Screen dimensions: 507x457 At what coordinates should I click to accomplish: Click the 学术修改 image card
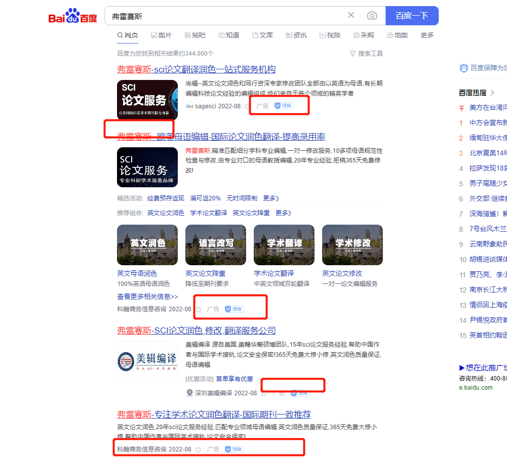[x=353, y=245]
